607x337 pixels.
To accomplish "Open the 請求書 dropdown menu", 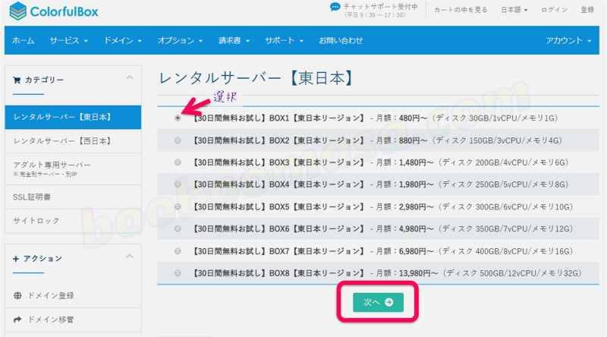I will (x=234, y=40).
